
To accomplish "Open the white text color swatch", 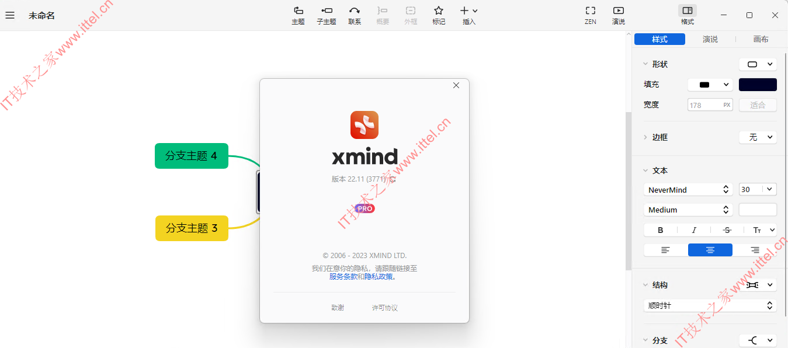I will (x=758, y=210).
